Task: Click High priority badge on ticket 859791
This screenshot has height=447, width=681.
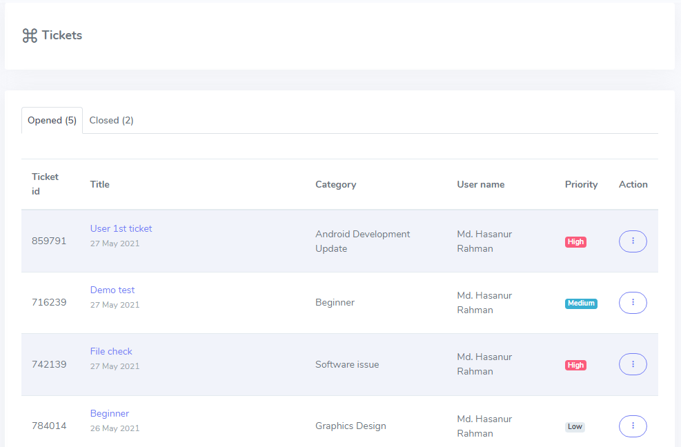Action: pyautogui.click(x=575, y=242)
